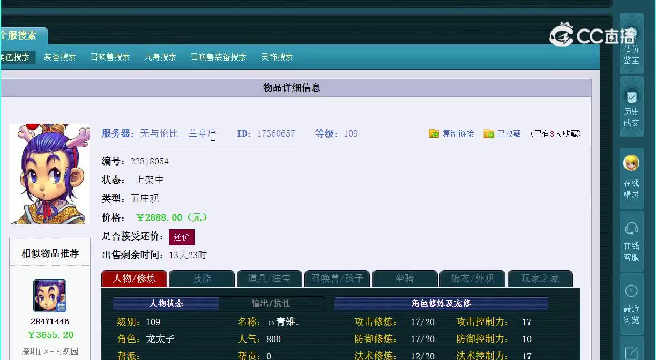The height and width of the screenshot is (360, 656).
Task: Click the 龙太子 character portrait
Action: [x=49, y=174]
